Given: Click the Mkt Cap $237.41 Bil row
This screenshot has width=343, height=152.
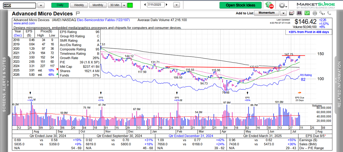Looking at the screenshot, I should 79,66.
